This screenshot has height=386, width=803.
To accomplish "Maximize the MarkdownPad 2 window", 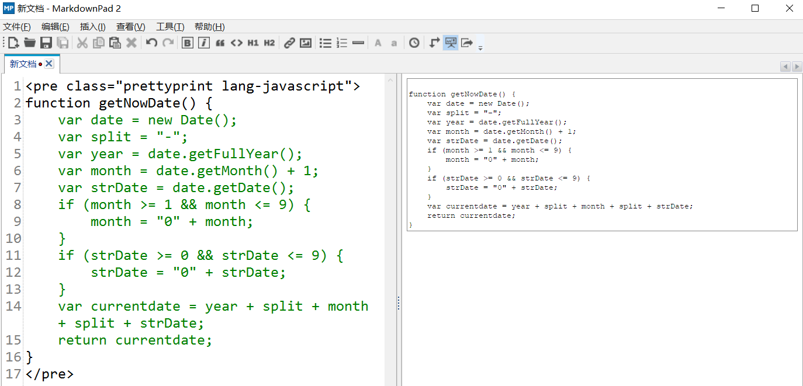I will point(755,9).
